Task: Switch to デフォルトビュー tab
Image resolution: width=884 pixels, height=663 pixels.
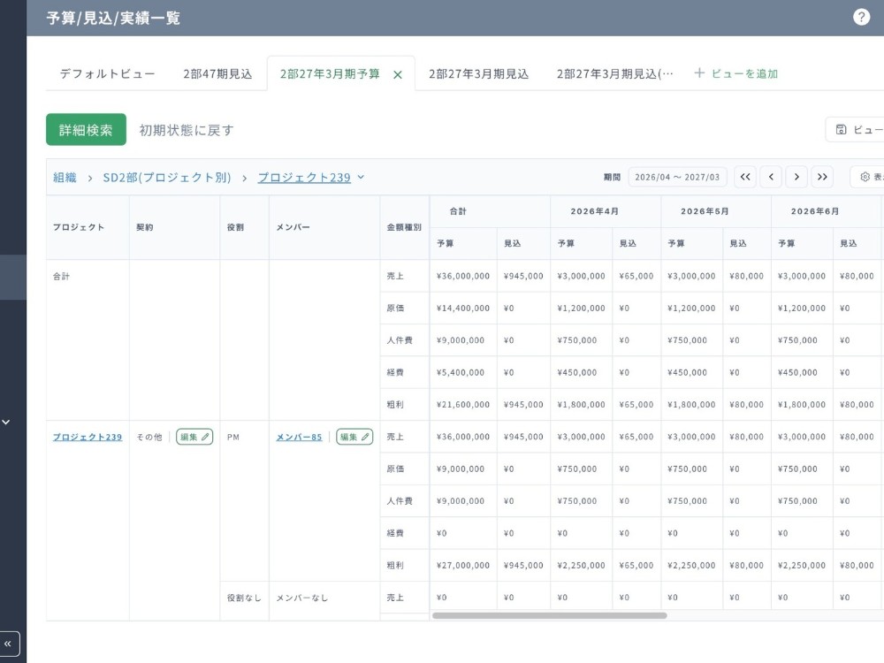Action: coord(107,74)
